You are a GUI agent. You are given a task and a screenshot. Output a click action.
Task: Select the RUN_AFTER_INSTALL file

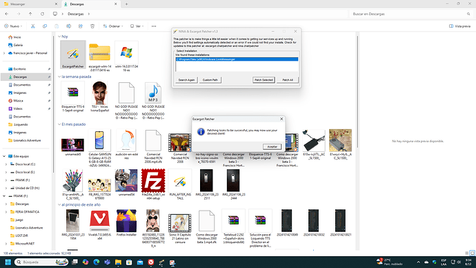[x=180, y=184]
